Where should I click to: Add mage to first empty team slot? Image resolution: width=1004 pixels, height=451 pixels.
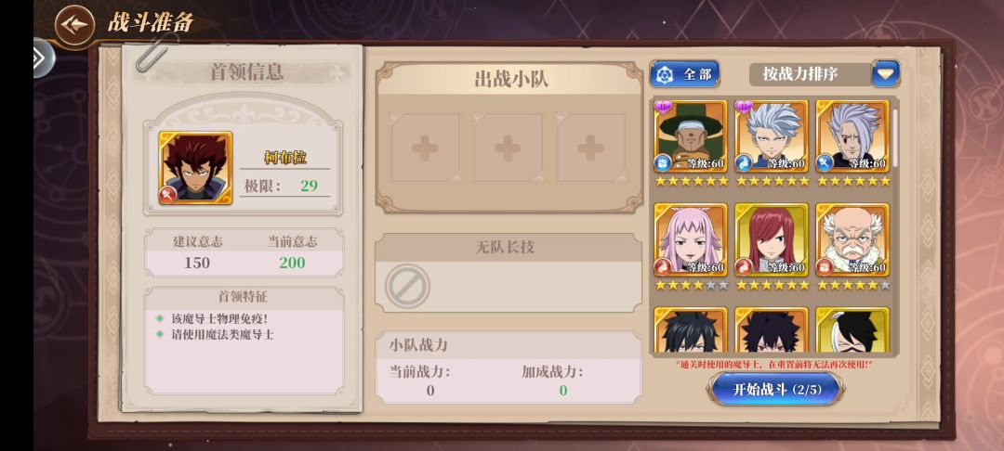click(x=425, y=148)
